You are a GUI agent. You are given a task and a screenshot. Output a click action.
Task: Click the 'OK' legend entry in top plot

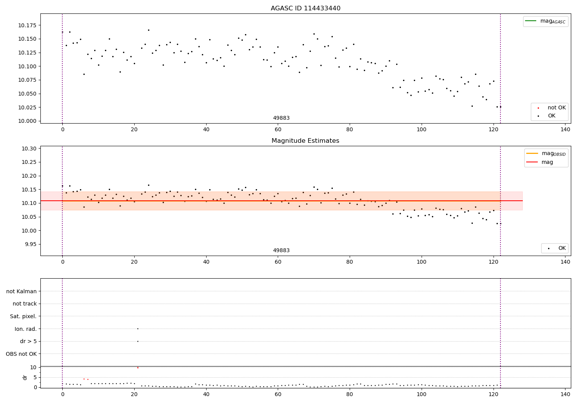[x=547, y=116]
